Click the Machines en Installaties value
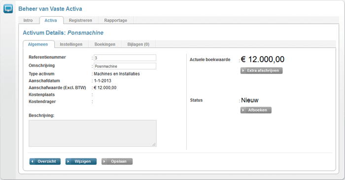 coord(117,73)
